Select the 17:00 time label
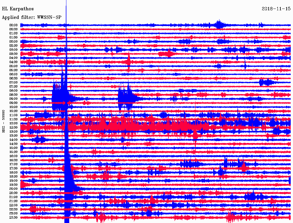 coord(13,164)
